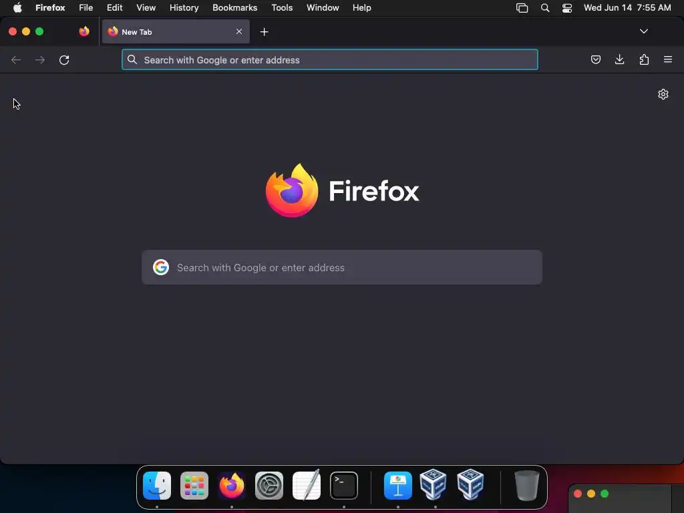Open Spotlight search in menu bar

tap(545, 8)
